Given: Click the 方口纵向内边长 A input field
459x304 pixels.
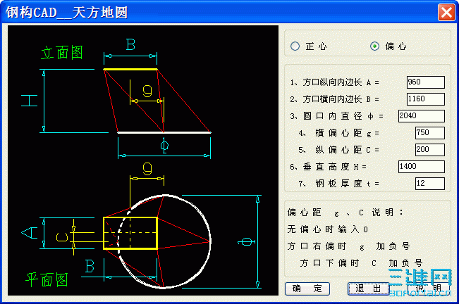Looking at the screenshot, I should coord(426,82).
